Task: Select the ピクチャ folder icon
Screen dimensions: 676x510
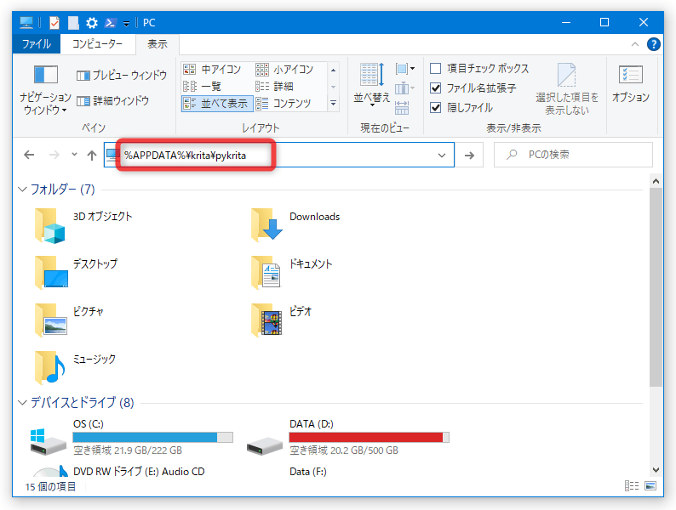Action: (x=51, y=320)
